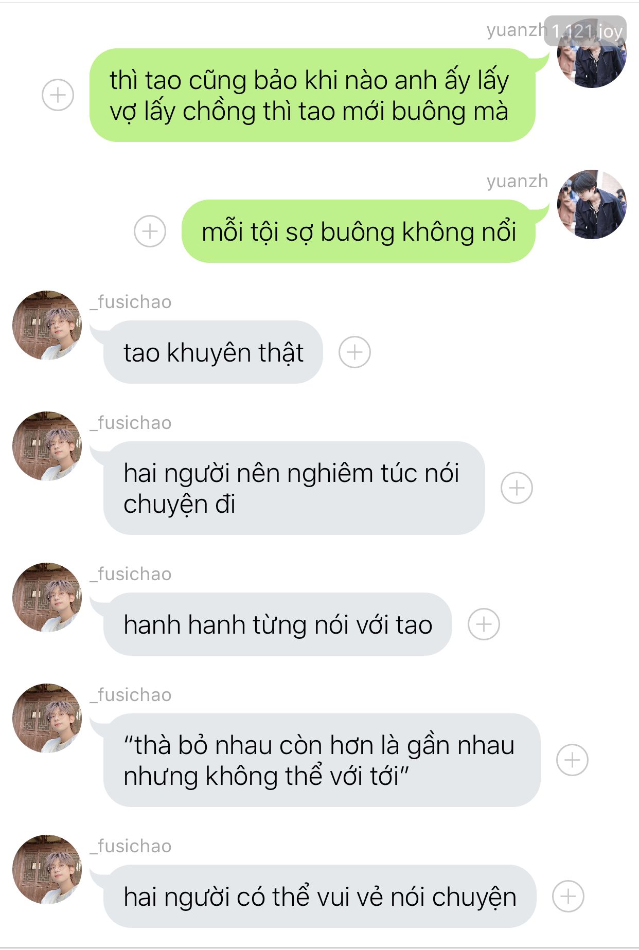The image size is (639, 950).
Task: Tap plus icon beside 'hanh hanh từng nói' message
Action: click(484, 624)
